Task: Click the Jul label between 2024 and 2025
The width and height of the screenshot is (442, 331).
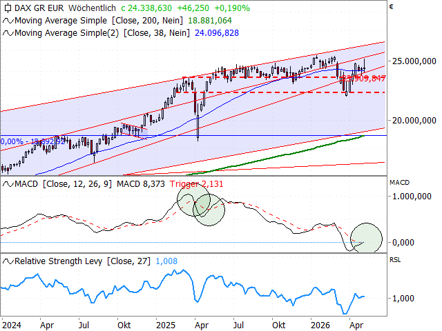Action: coord(84,325)
